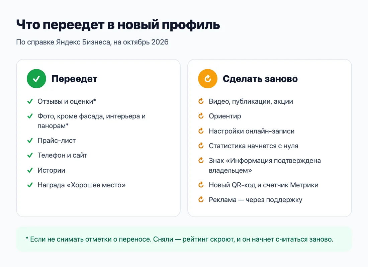Click the orange circle redo icon beside Сделать заново
Image resolution: width=368 pixels, height=267 pixels.
(x=208, y=79)
